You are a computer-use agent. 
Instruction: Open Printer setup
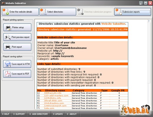pos(17,27)
